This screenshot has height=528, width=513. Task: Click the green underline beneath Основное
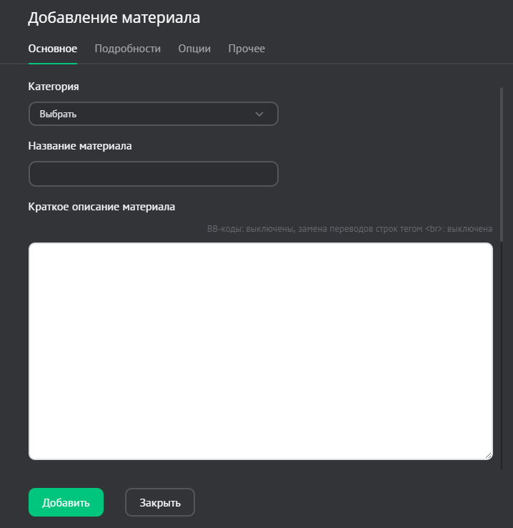coord(52,63)
